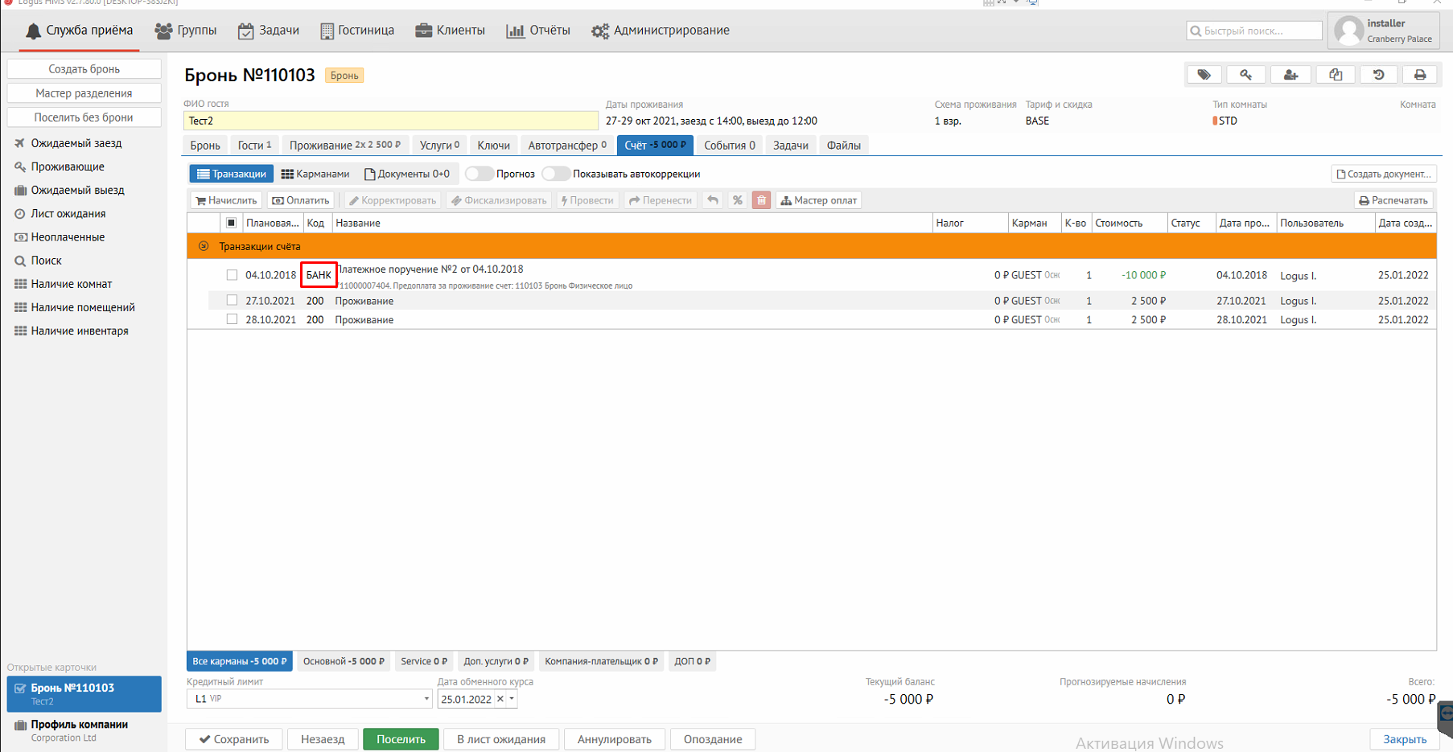
Task: Click the Аннулировать button
Action: (x=614, y=739)
